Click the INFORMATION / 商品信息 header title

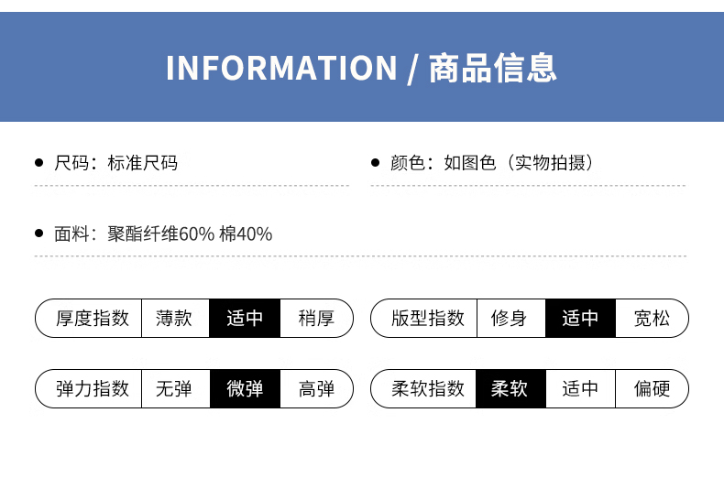tap(361, 68)
